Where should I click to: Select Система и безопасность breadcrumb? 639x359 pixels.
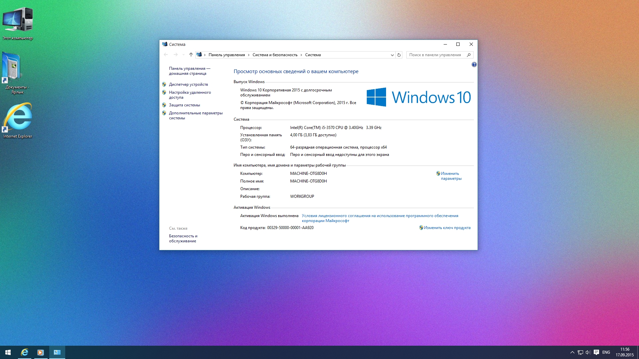(x=275, y=55)
